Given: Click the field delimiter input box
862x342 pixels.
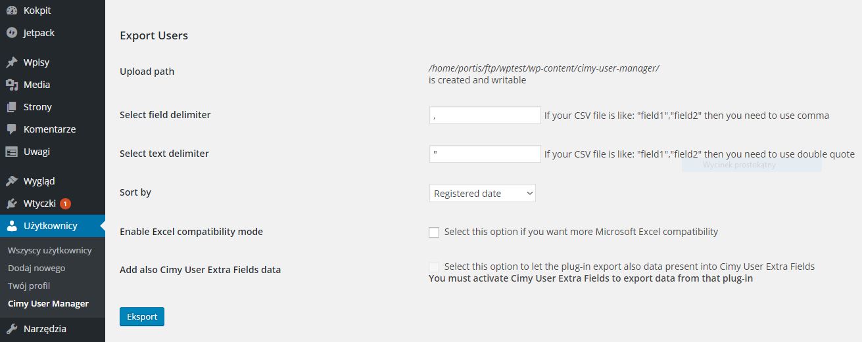Looking at the screenshot, I should (x=485, y=116).
